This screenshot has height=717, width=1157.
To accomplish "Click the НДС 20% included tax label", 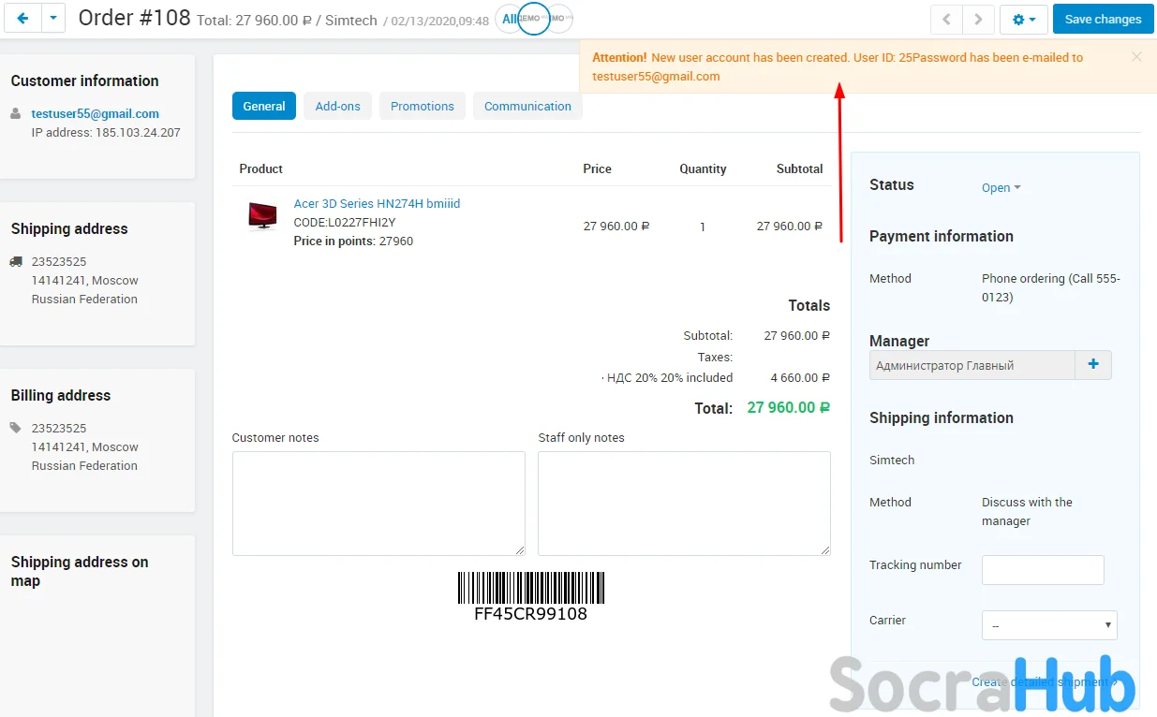I will 667,378.
